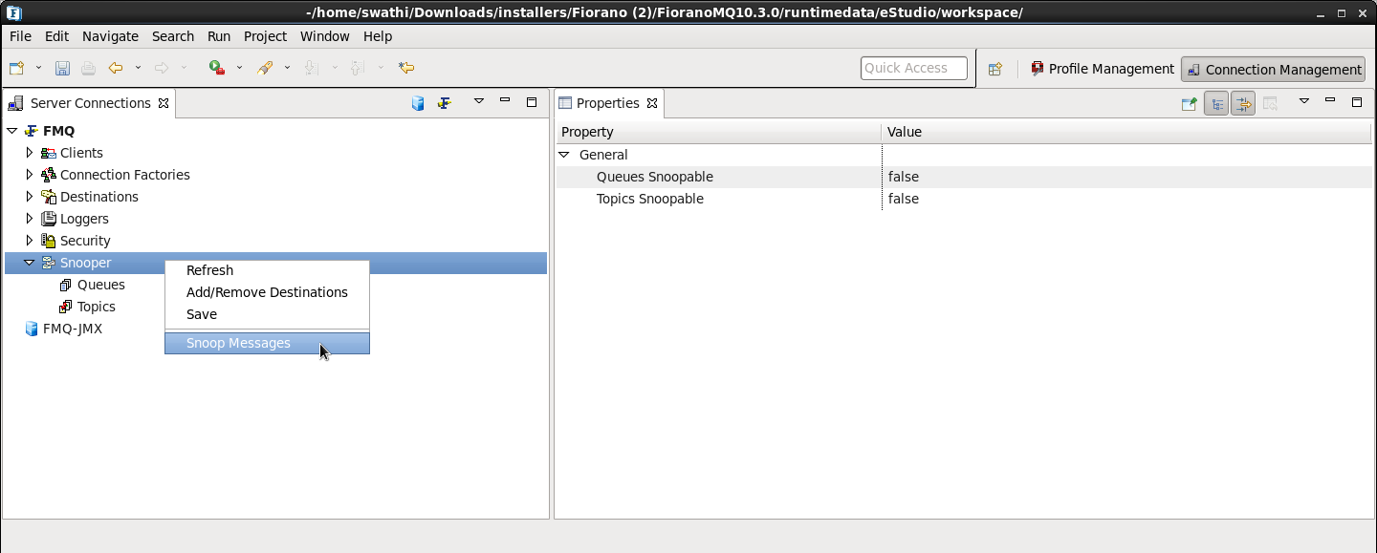Click into the Quick Access field

(914, 68)
